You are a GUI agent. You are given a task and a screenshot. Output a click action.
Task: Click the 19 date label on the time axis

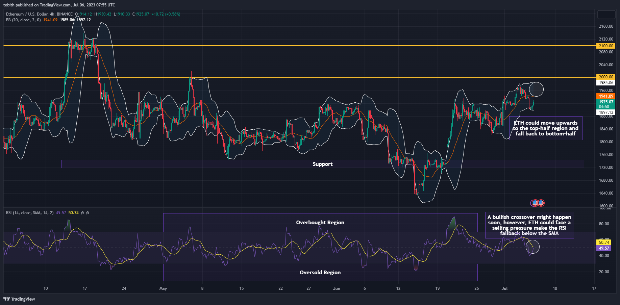[437, 288]
